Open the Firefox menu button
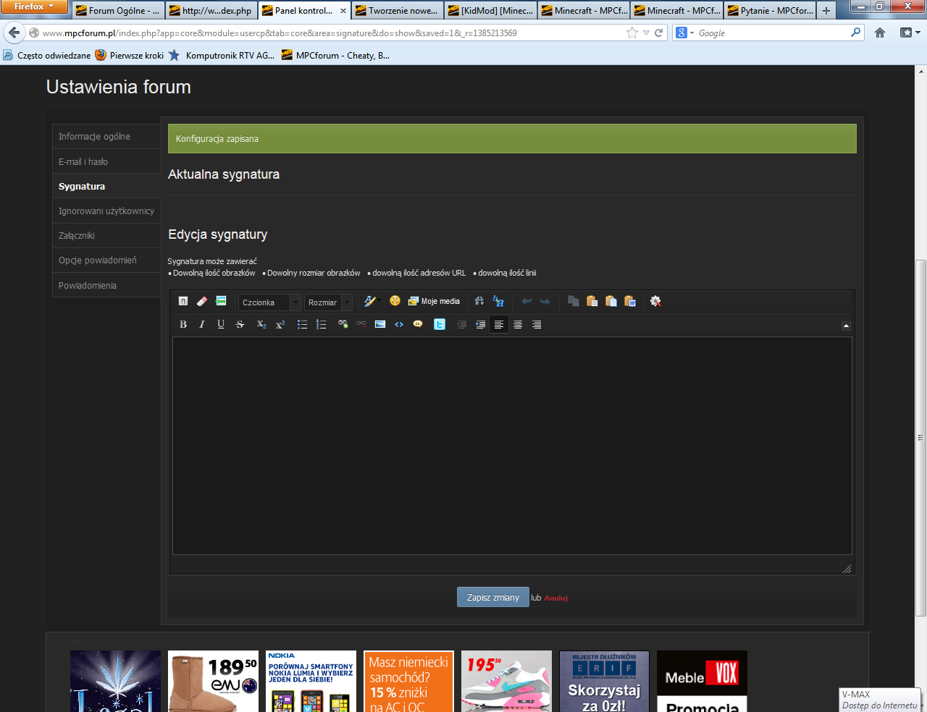 [x=34, y=7]
